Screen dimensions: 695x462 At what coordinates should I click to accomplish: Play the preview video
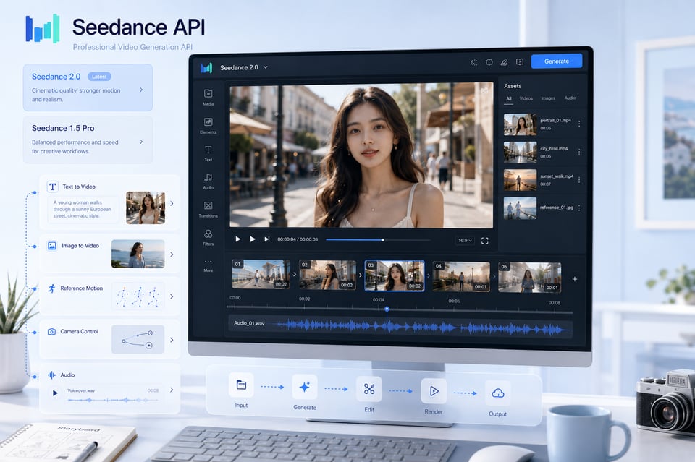coord(238,239)
